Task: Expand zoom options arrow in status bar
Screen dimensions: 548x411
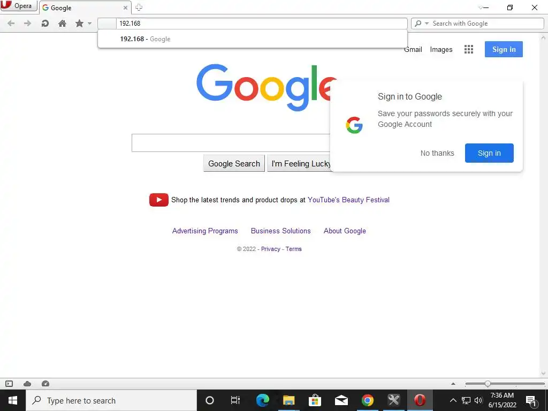Action: tap(453, 384)
